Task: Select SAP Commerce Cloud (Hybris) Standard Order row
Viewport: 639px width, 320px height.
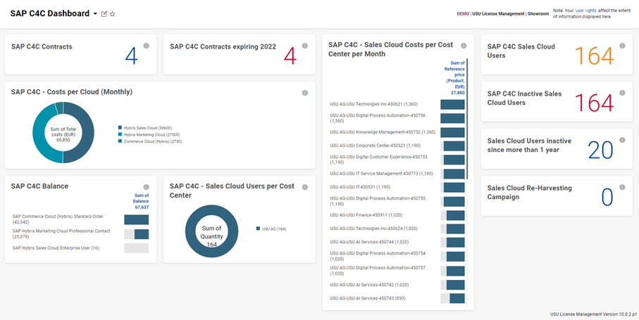Action: pos(81,219)
